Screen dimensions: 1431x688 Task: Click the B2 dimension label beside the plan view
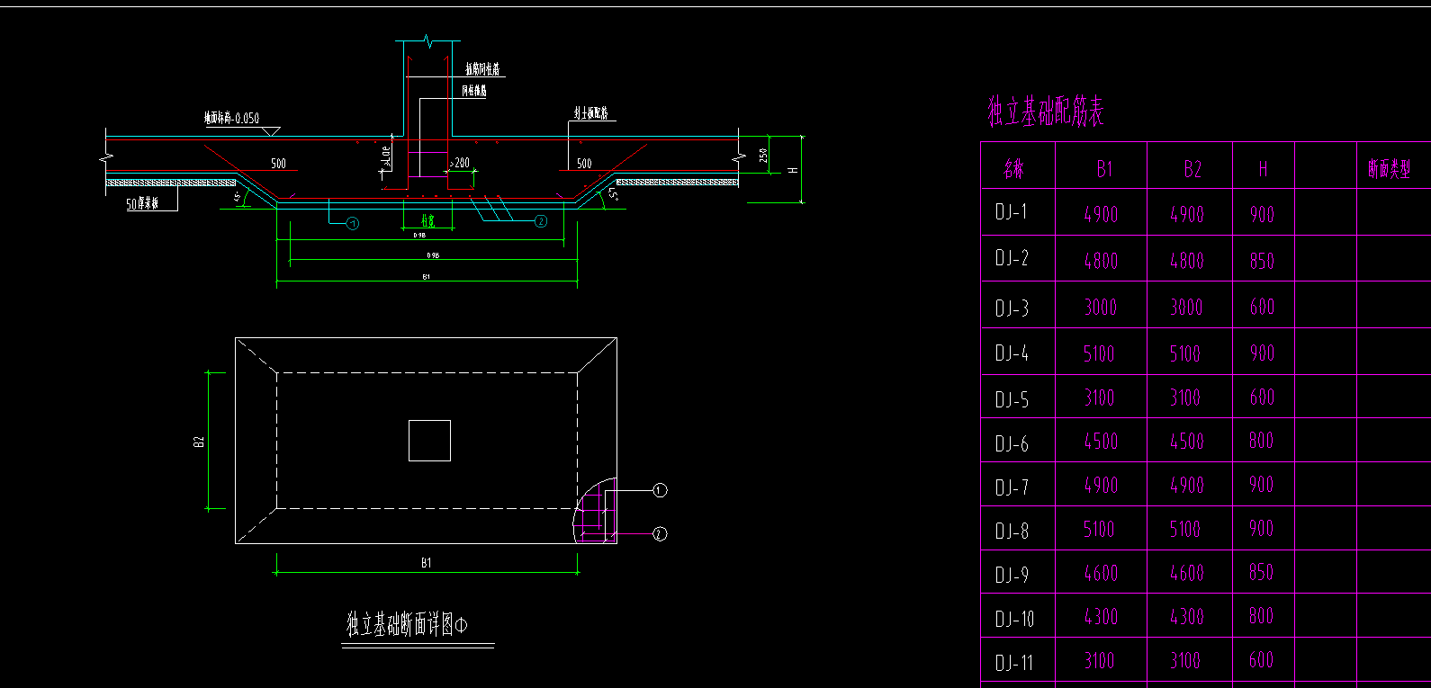199,442
